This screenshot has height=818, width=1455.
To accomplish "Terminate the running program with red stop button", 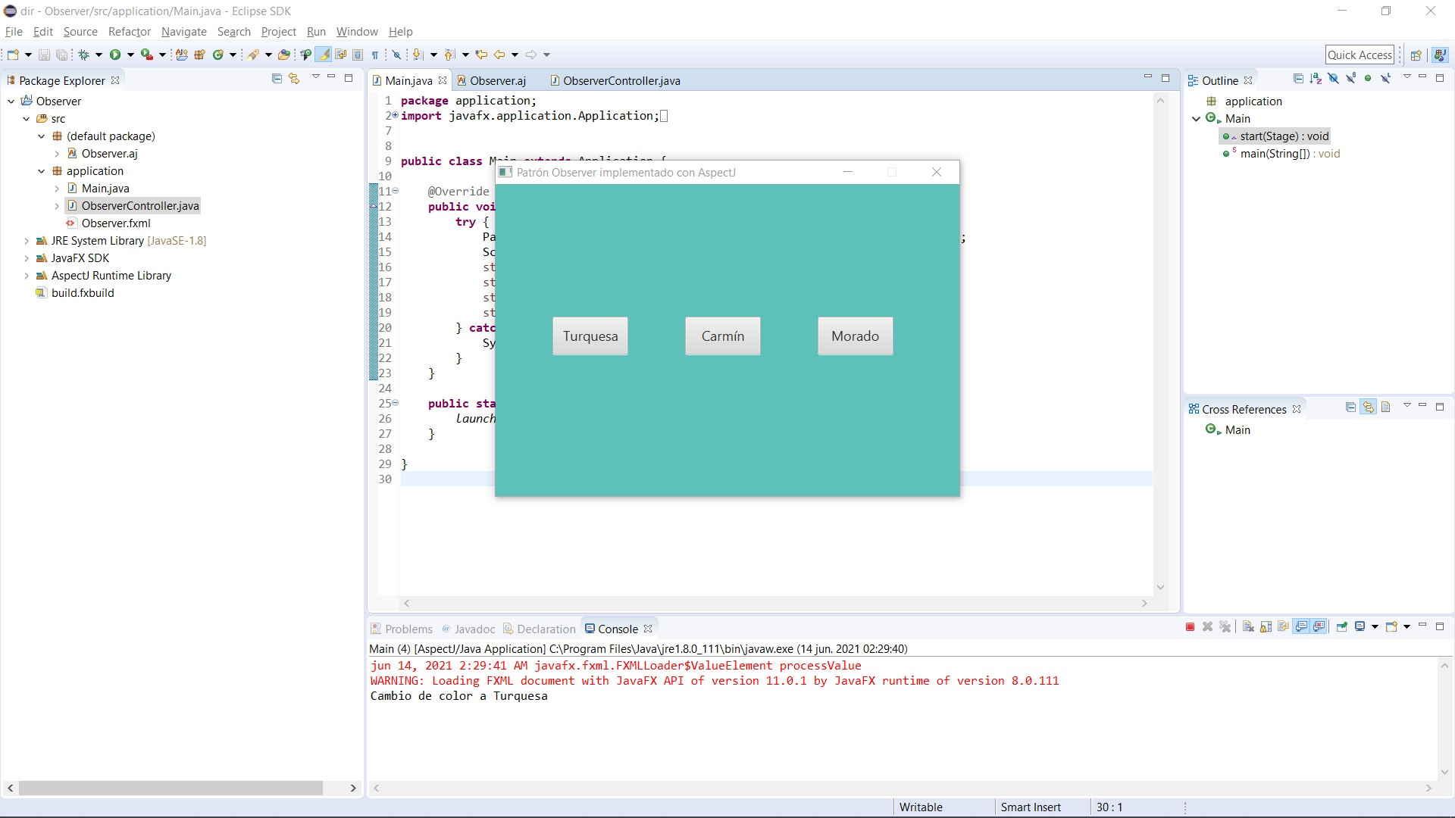I will 1190,627.
